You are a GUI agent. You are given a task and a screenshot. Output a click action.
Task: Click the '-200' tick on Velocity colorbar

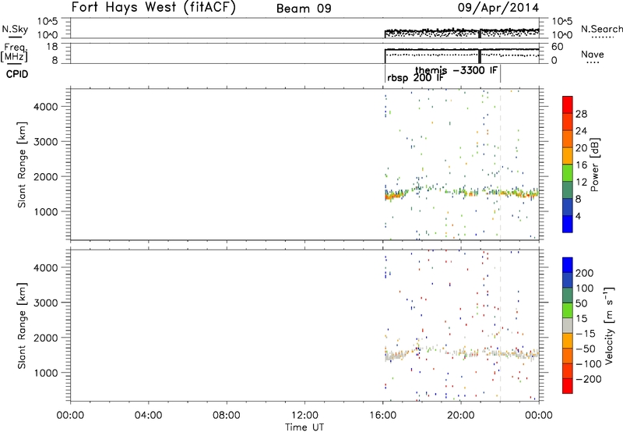click(587, 379)
